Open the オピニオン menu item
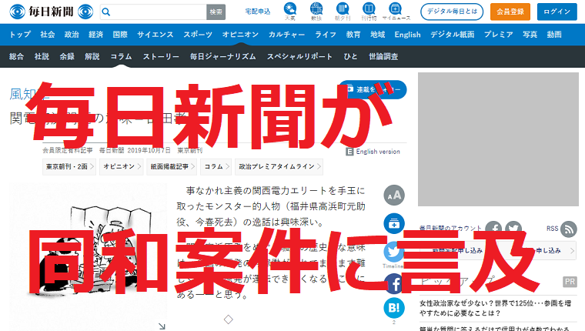Viewport: 585px width, 331px height. click(240, 35)
